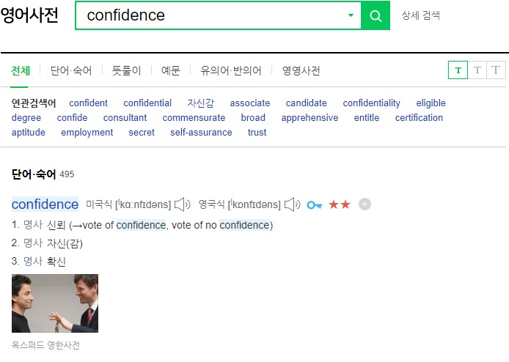Open related search 'apprehensive'
Screen dimensions: 509x362
click(310, 118)
